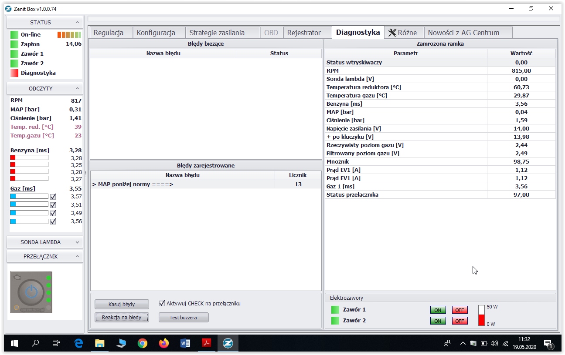Open File Explorer from taskbar
This screenshot has width=565, height=355.
100,343
